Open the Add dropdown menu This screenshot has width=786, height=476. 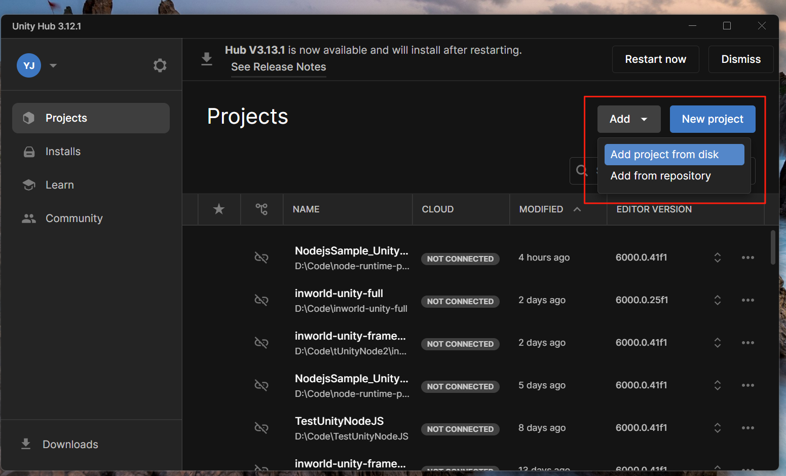tap(628, 119)
